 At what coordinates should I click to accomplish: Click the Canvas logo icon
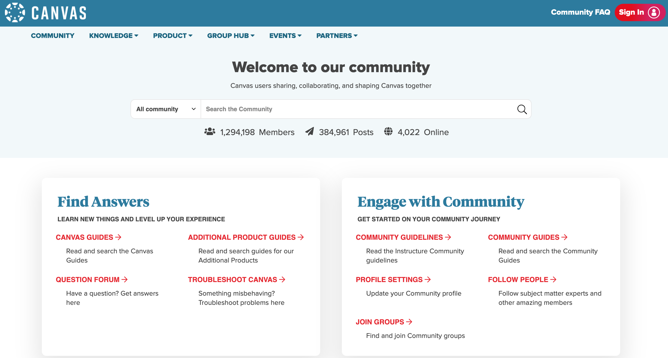pos(15,12)
